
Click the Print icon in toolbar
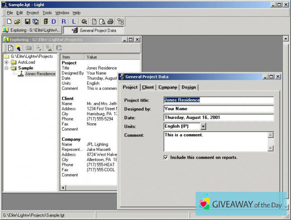pos(110,22)
